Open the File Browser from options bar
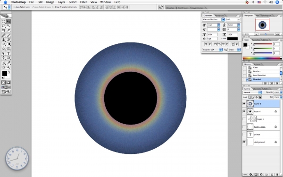Screen dimensions: 283x177 tap(161, 7)
